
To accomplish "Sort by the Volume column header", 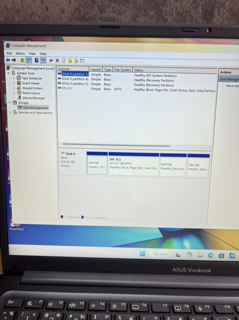I will tap(73, 69).
